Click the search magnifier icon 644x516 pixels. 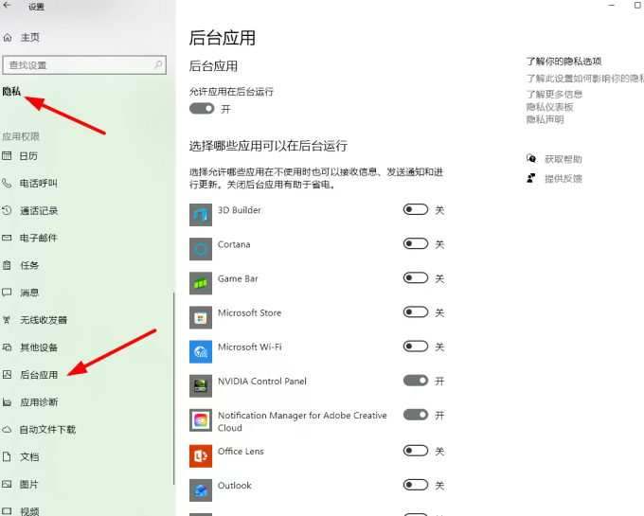click(158, 64)
